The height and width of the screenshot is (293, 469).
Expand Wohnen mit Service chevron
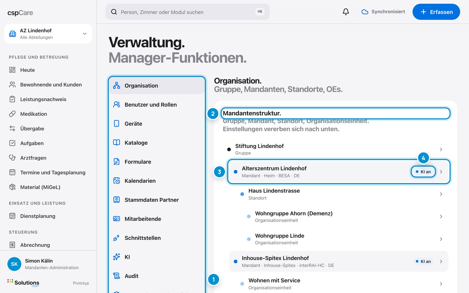click(x=441, y=284)
